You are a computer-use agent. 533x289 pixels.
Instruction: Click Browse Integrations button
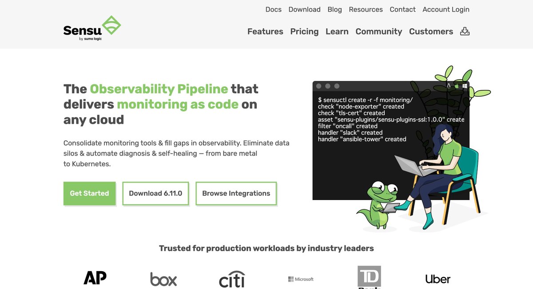click(x=236, y=193)
